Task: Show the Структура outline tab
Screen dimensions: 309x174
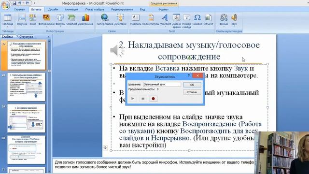Action: [26, 37]
